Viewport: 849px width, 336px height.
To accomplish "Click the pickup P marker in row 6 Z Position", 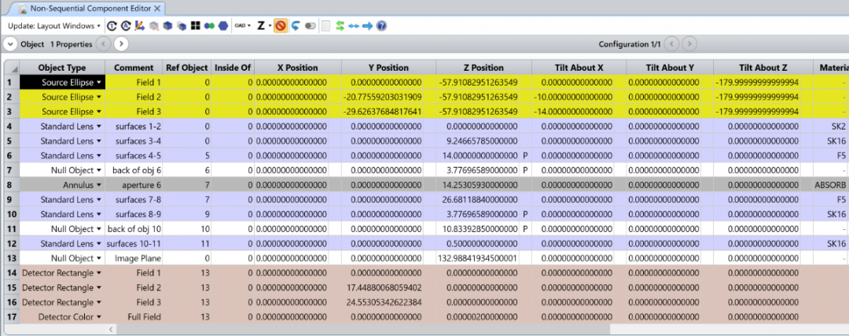I will [x=525, y=156].
